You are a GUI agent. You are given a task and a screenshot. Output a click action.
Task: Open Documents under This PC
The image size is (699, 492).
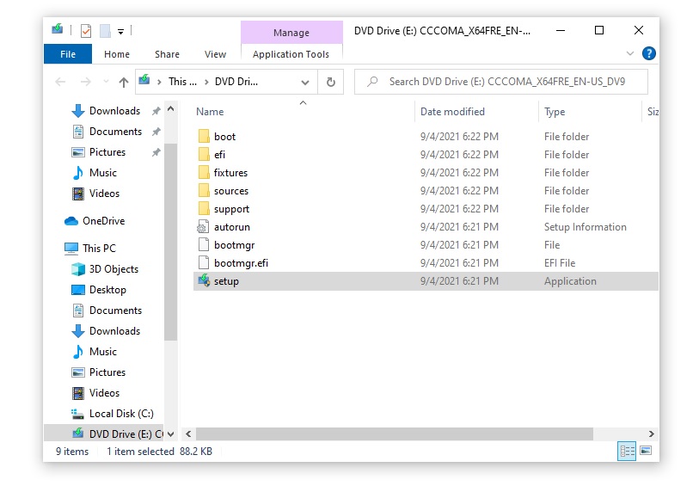[x=107, y=310]
